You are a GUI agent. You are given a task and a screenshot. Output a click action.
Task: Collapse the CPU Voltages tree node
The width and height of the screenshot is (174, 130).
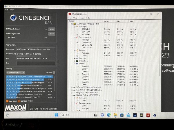[x=75, y=27]
